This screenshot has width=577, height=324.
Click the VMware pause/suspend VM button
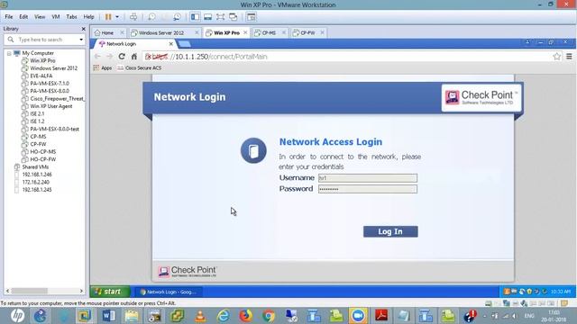tap(108, 17)
